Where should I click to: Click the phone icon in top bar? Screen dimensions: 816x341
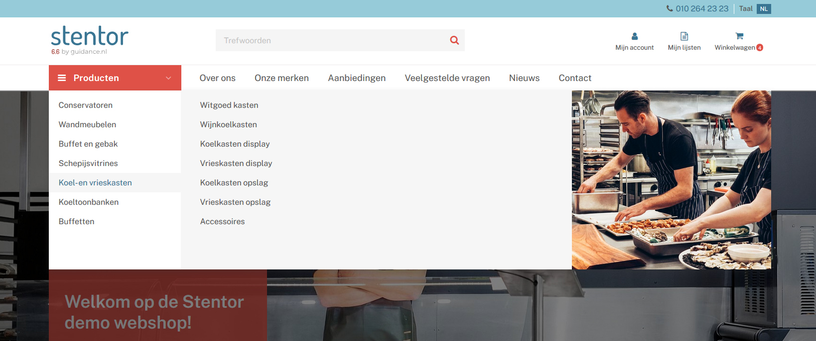point(670,8)
